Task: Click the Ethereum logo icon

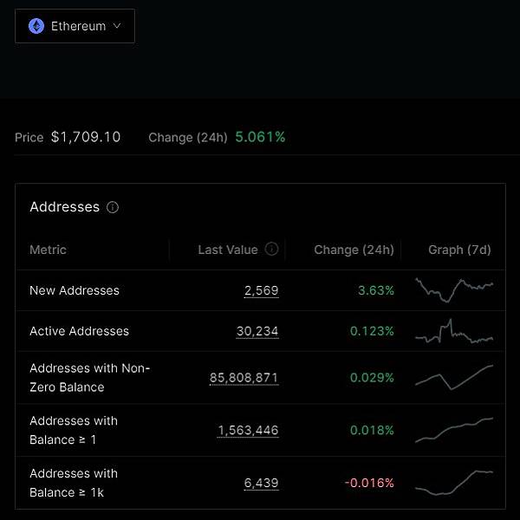Action: click(36, 26)
